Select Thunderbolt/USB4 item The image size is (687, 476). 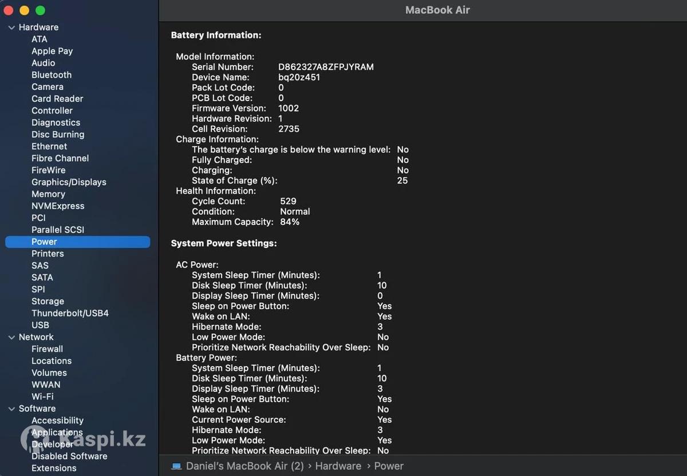(x=70, y=313)
